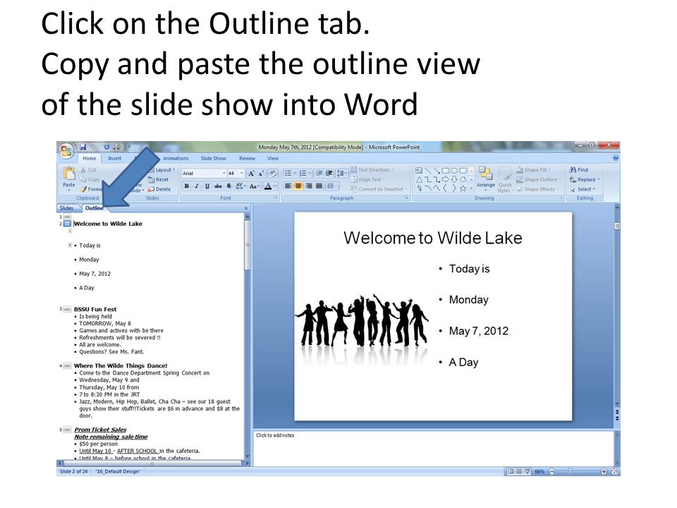Click the Delete slide button
This screenshot has height=508, width=677.
point(159,189)
